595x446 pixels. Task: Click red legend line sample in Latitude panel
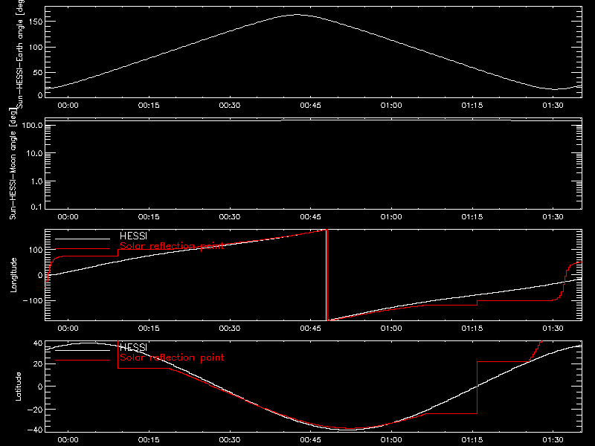coord(83,361)
